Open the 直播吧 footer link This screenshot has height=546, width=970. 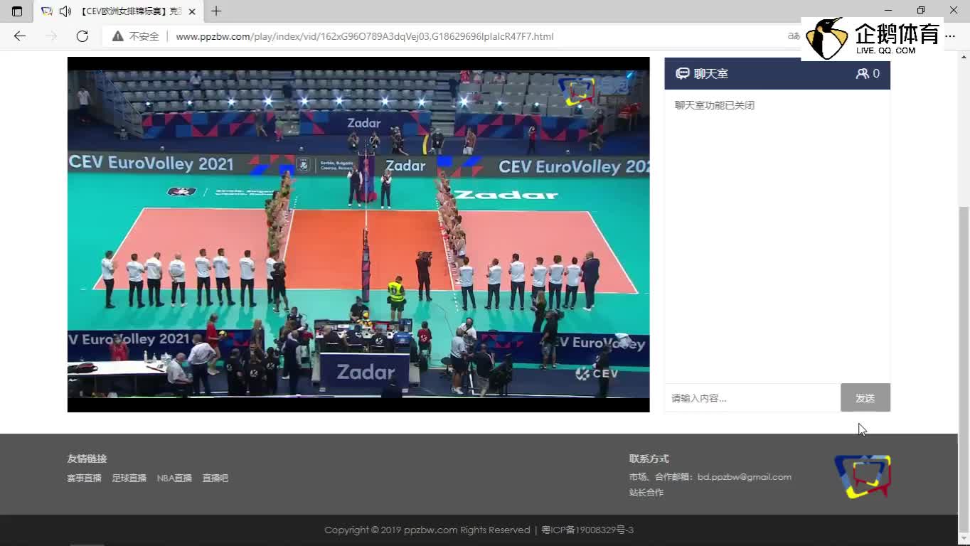point(215,478)
